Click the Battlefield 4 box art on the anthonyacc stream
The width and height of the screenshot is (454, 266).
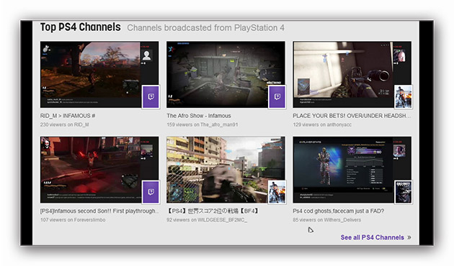click(x=404, y=96)
